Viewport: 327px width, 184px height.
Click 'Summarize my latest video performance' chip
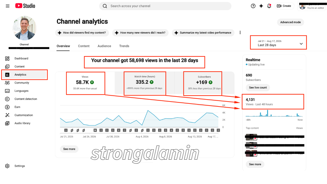point(203,33)
